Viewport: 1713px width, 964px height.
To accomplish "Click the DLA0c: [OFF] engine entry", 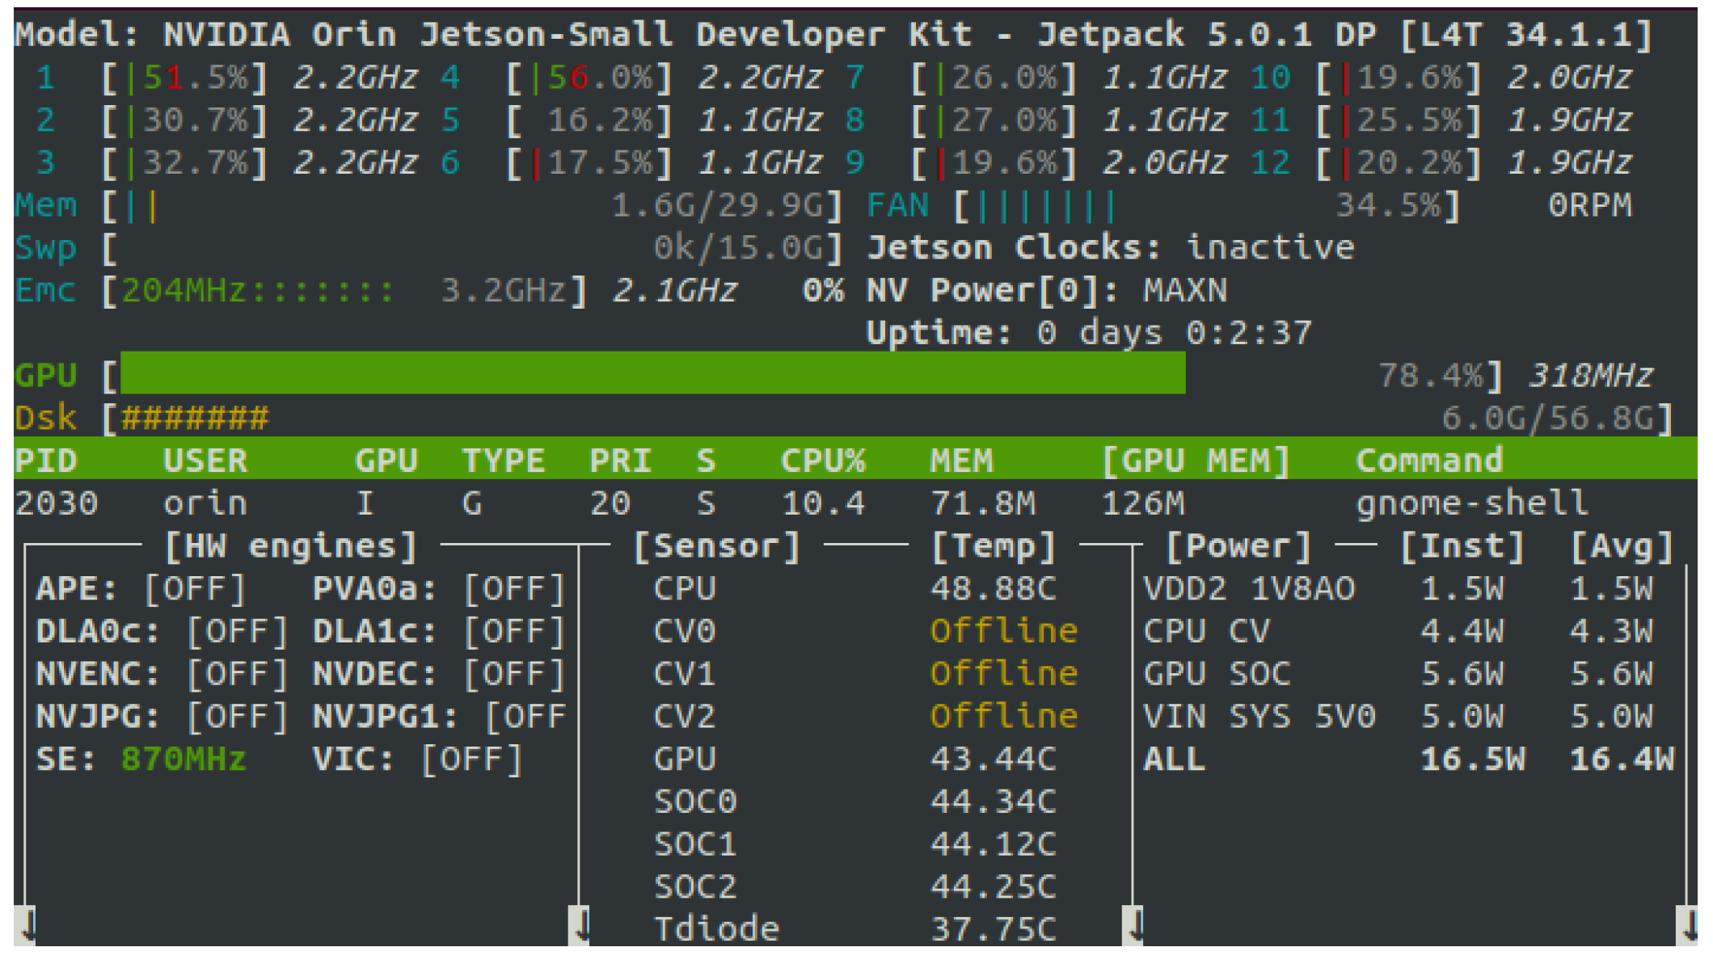I will tap(162, 632).
